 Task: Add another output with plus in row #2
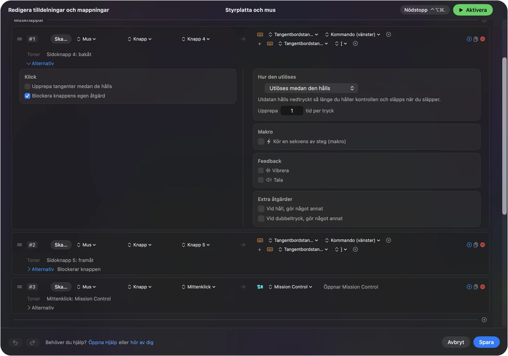(259, 250)
